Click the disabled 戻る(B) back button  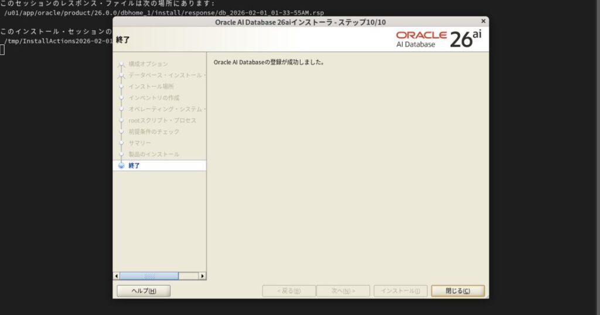289,291
